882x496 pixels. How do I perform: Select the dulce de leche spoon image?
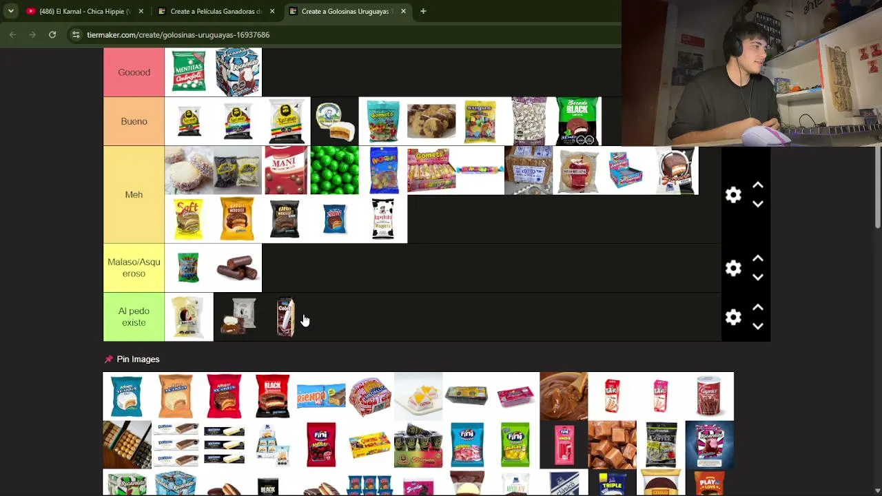(564, 396)
